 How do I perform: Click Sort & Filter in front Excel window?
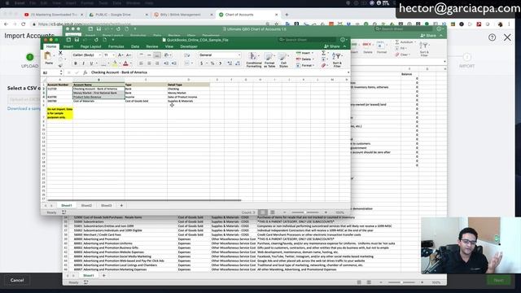point(337,60)
